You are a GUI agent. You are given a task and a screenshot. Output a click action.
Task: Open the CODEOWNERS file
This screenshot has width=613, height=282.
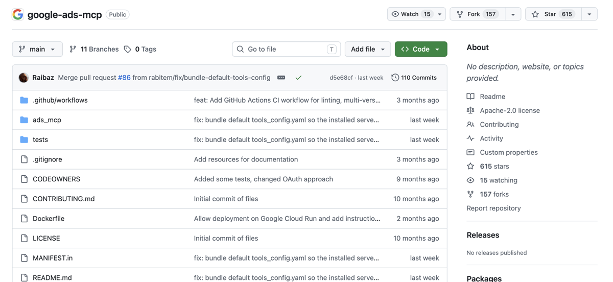pyautogui.click(x=56, y=179)
